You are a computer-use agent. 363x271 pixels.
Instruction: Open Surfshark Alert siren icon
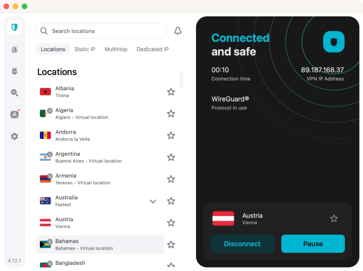15,49
